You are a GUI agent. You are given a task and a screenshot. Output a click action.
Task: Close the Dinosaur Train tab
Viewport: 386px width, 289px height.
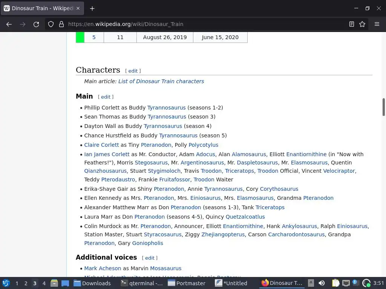(78, 8)
